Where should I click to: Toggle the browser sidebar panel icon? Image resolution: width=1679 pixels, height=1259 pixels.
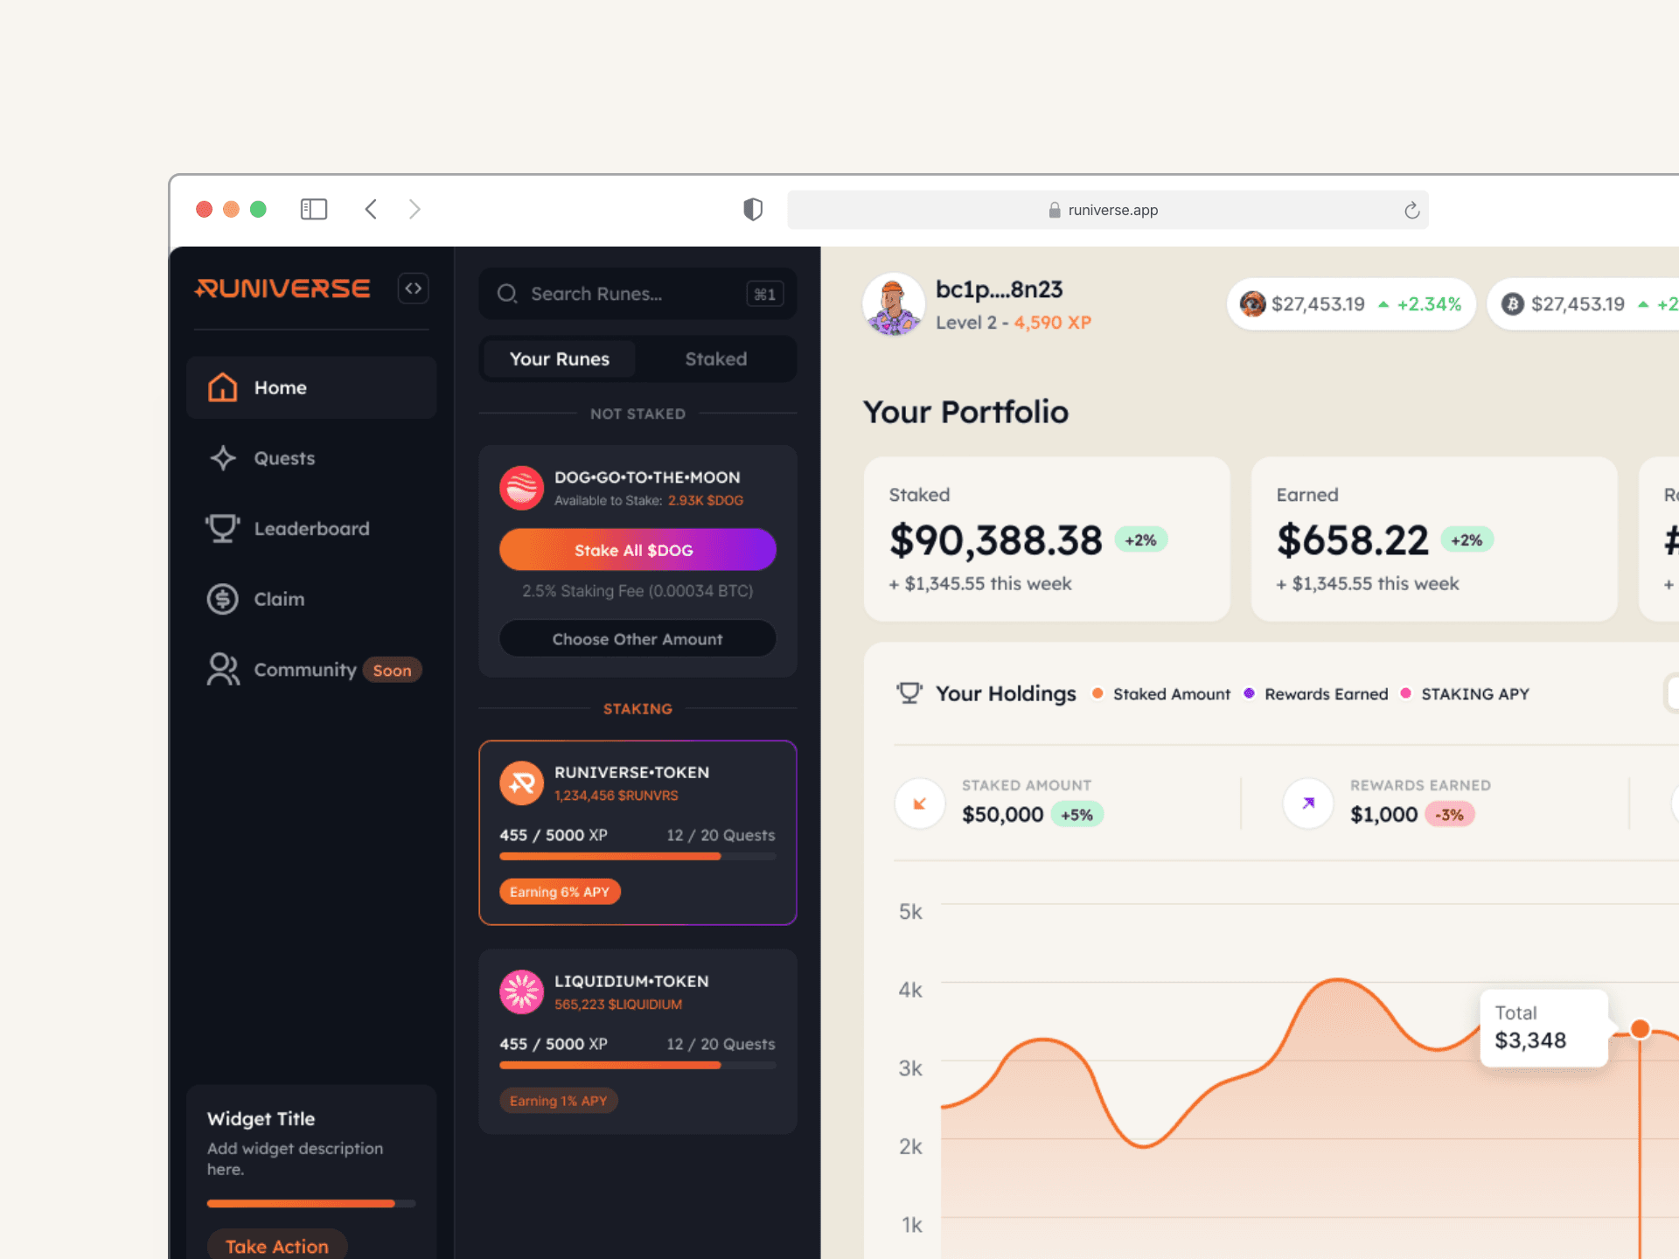point(313,209)
